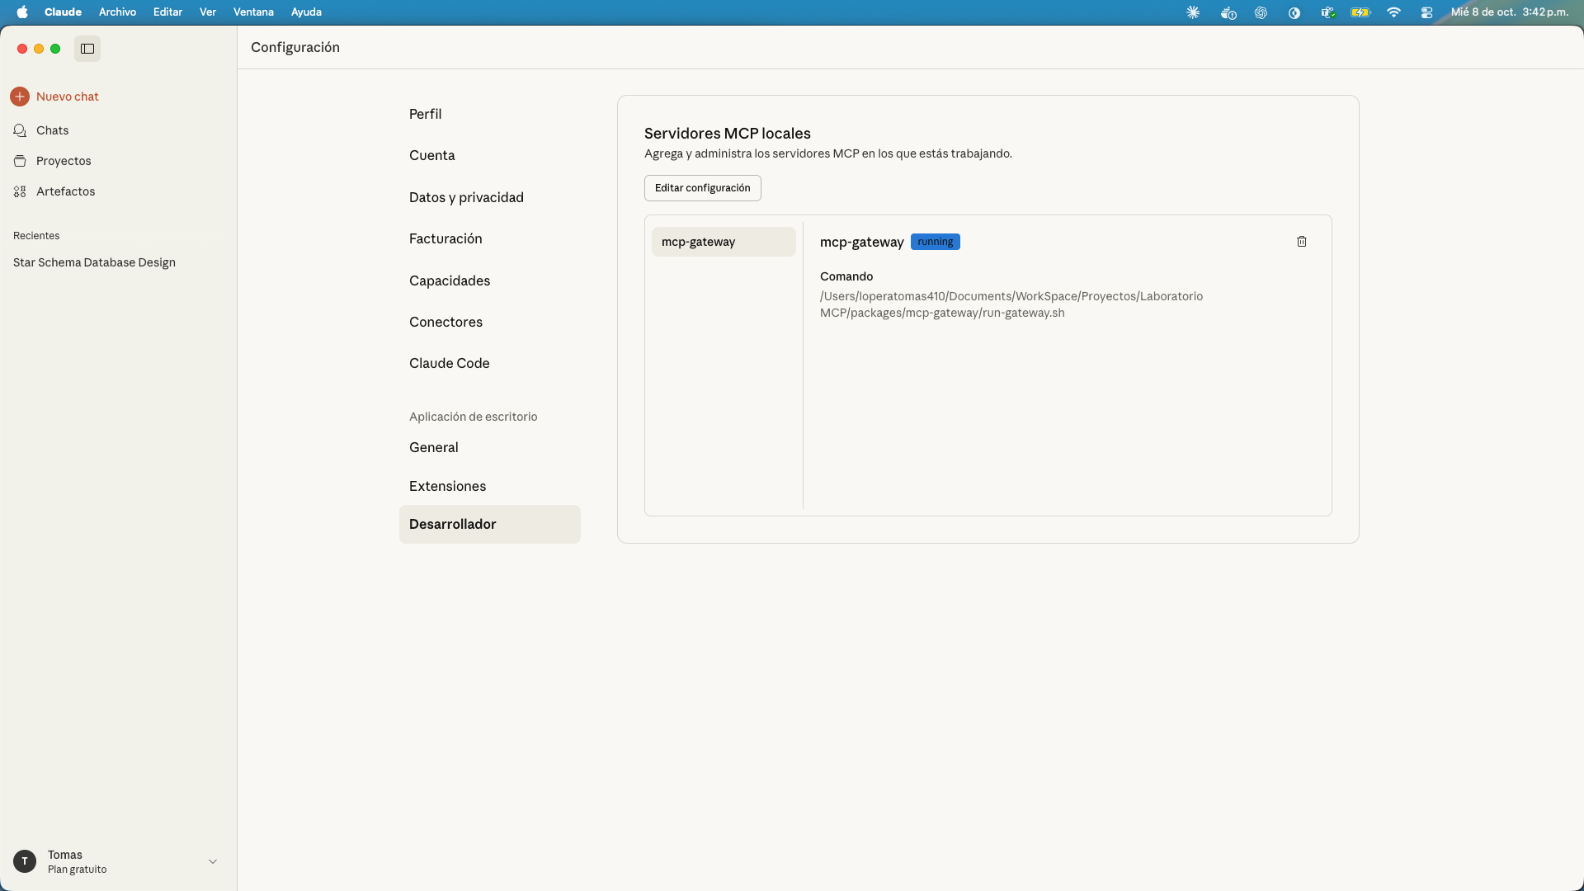This screenshot has width=1584, height=891.
Task: Delete the mcp-gateway server with trash icon
Action: tap(1302, 242)
